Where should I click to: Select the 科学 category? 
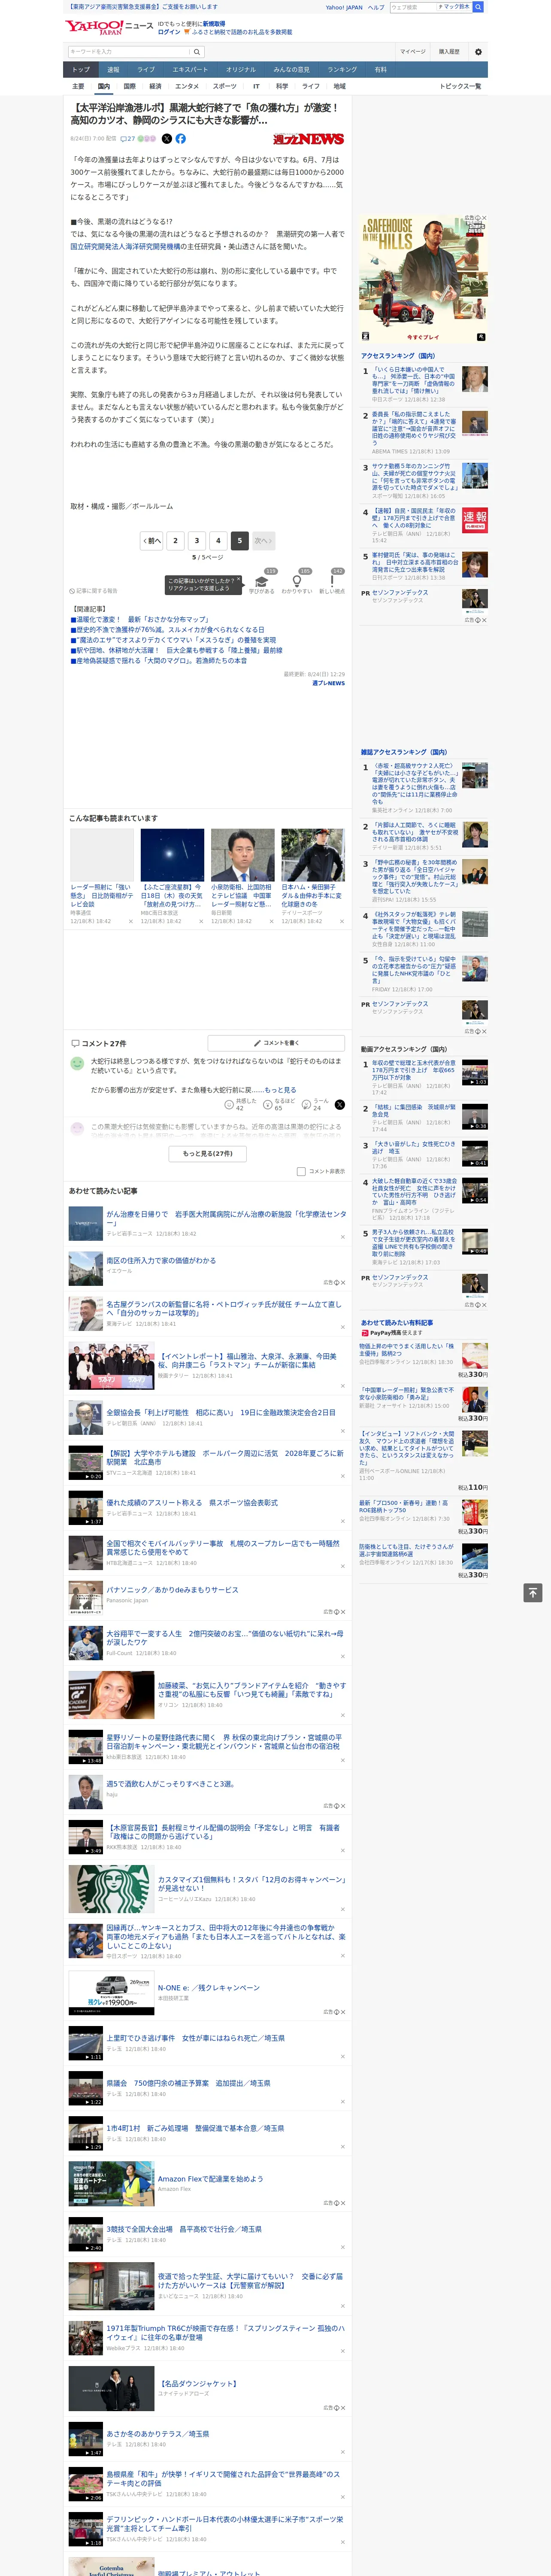[x=282, y=86]
